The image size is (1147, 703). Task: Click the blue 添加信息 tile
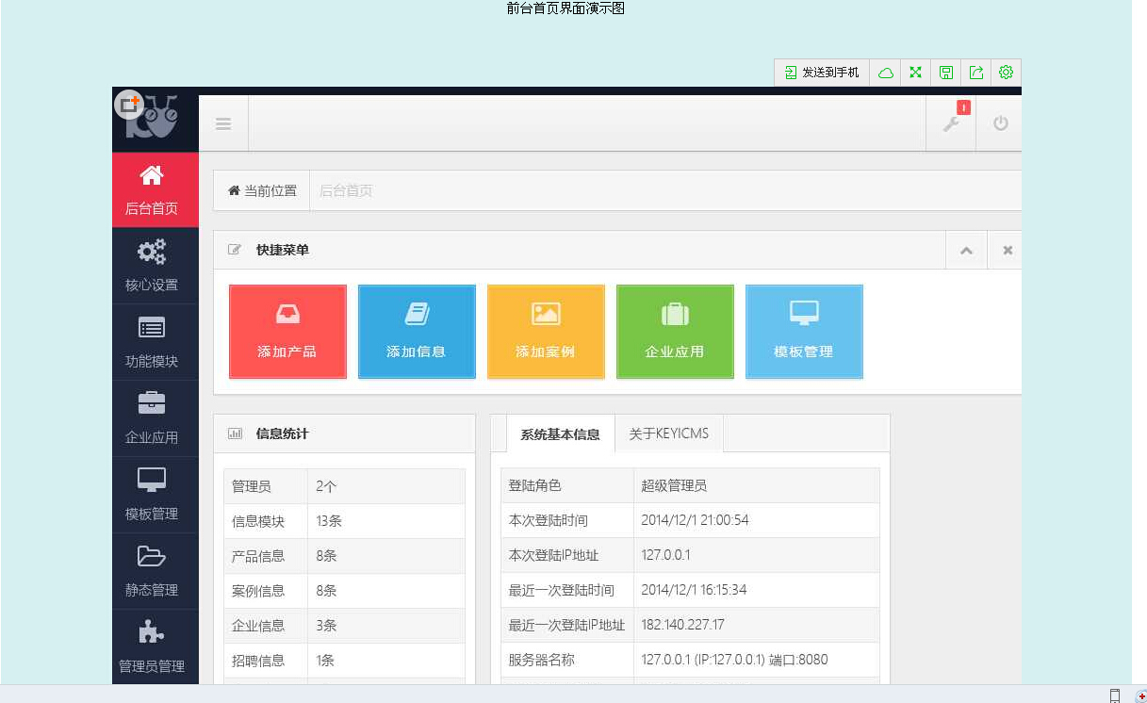417,332
